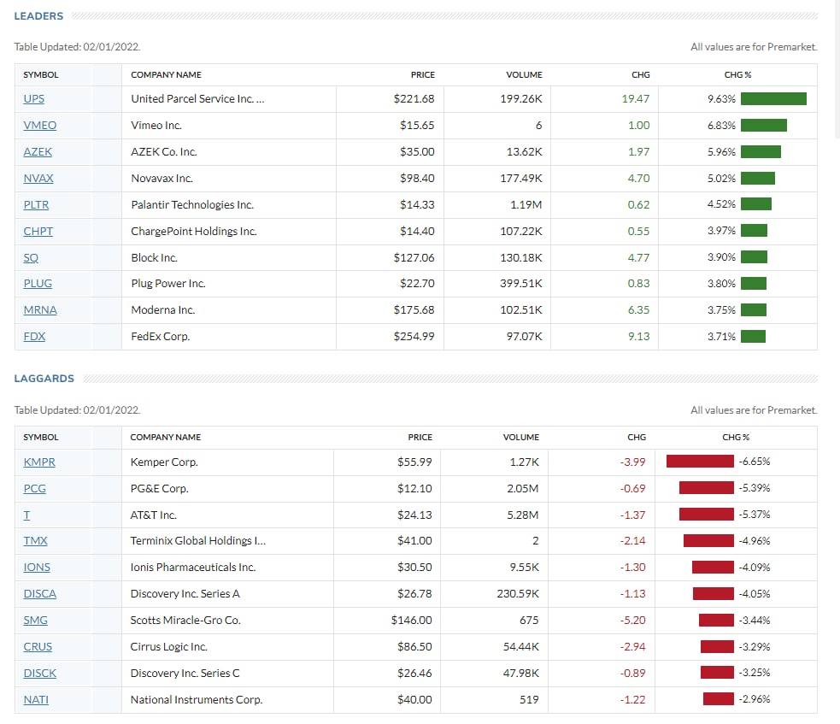Select the DISCA ticker link
This screenshot has height=724, width=840.
tap(40, 594)
